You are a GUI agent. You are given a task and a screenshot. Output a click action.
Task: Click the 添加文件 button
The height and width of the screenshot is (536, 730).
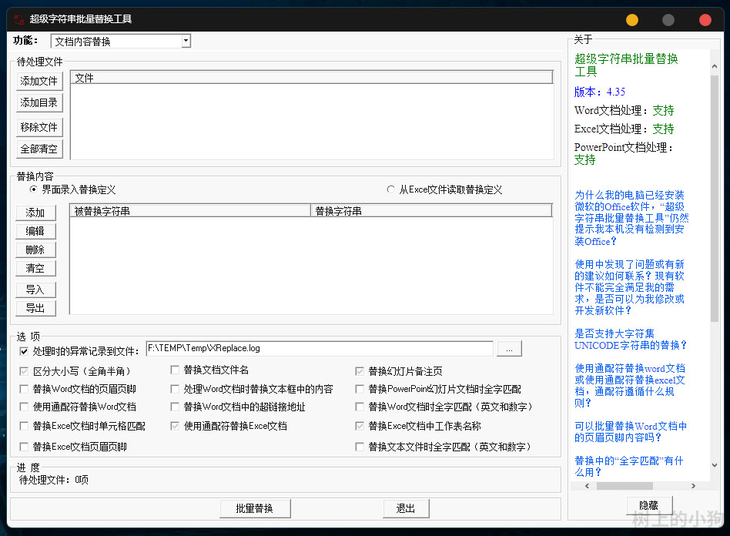tap(39, 81)
